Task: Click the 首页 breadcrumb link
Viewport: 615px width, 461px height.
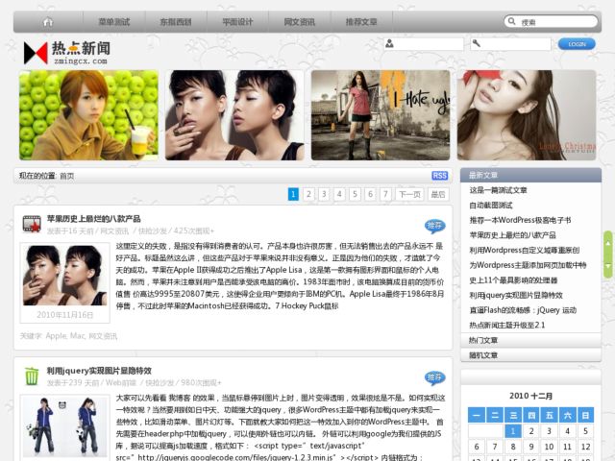Action: click(67, 176)
